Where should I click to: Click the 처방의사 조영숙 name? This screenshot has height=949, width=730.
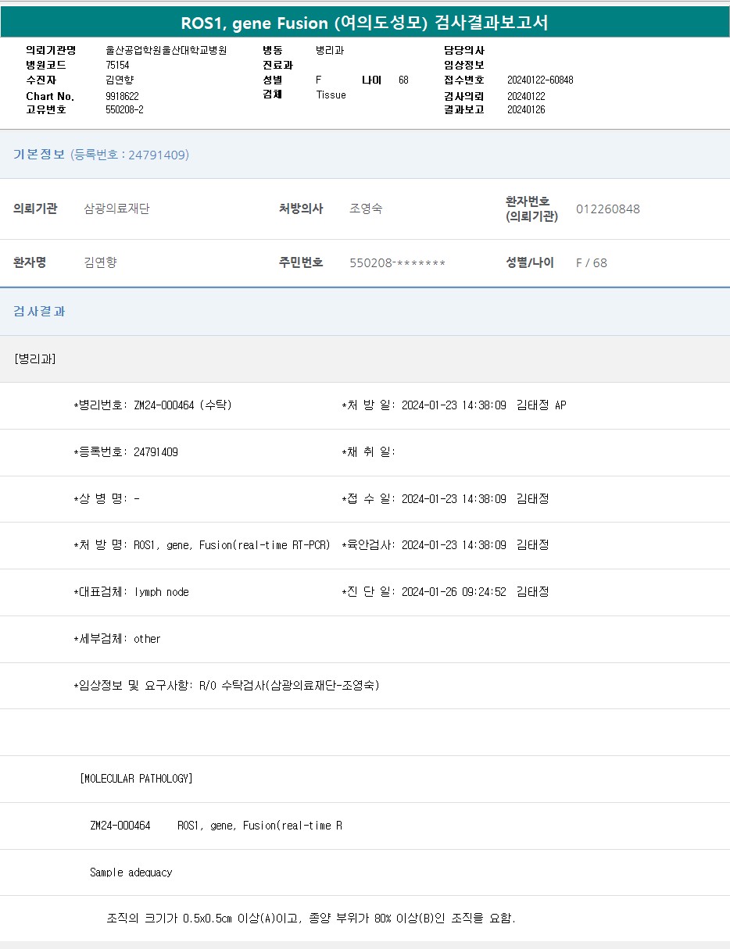coord(366,209)
